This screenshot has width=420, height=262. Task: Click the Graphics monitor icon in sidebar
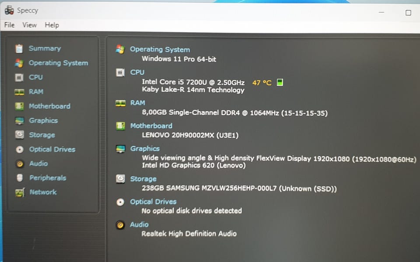pyautogui.click(x=20, y=121)
